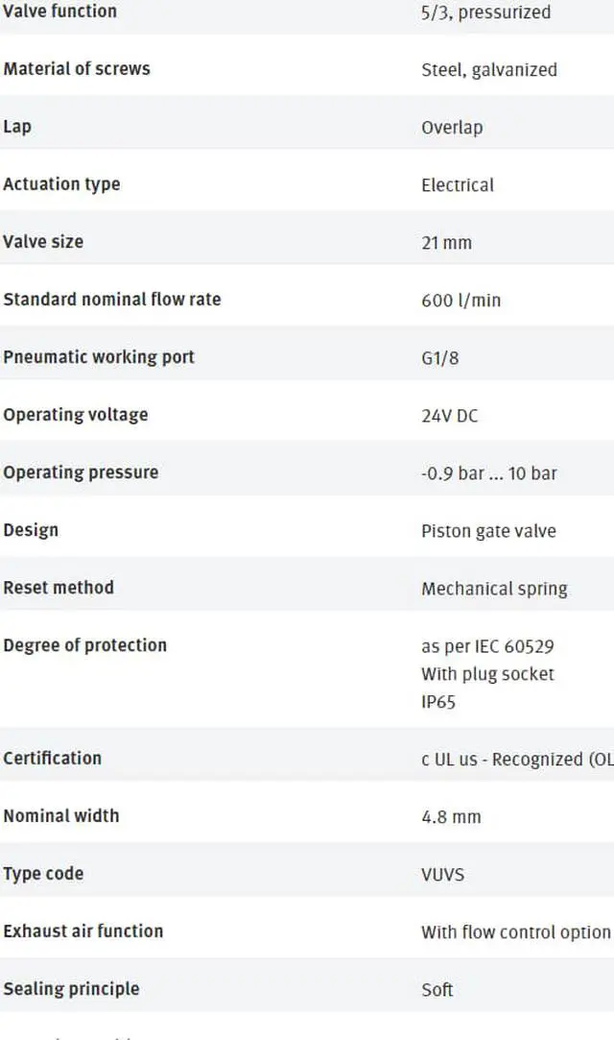614x1040 pixels.
Task: Click the 'Lap' row label
Action: 17,127
